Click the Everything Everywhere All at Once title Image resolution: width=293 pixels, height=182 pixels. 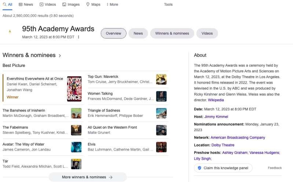coord(35,79)
